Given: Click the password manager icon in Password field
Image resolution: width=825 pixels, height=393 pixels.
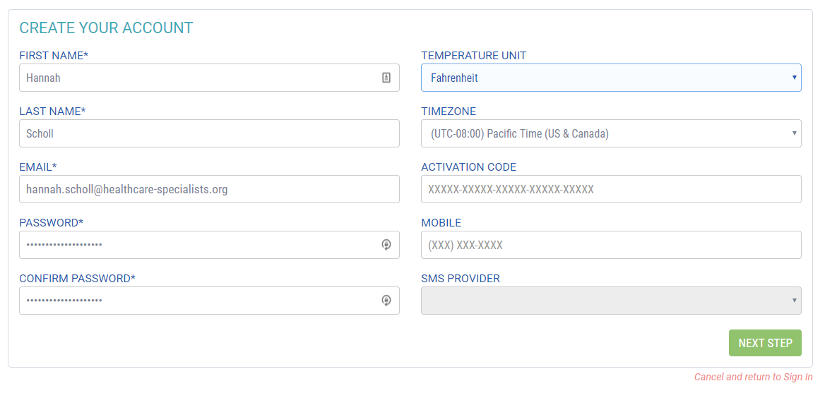Looking at the screenshot, I should (x=386, y=245).
